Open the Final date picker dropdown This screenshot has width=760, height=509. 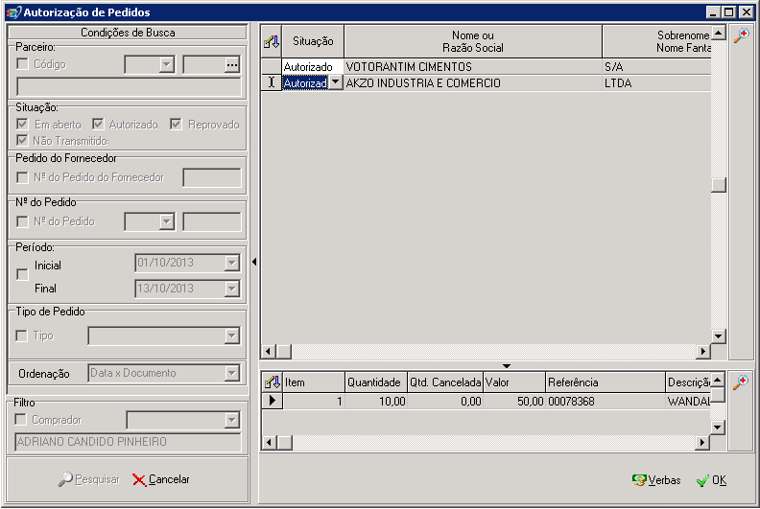231,289
